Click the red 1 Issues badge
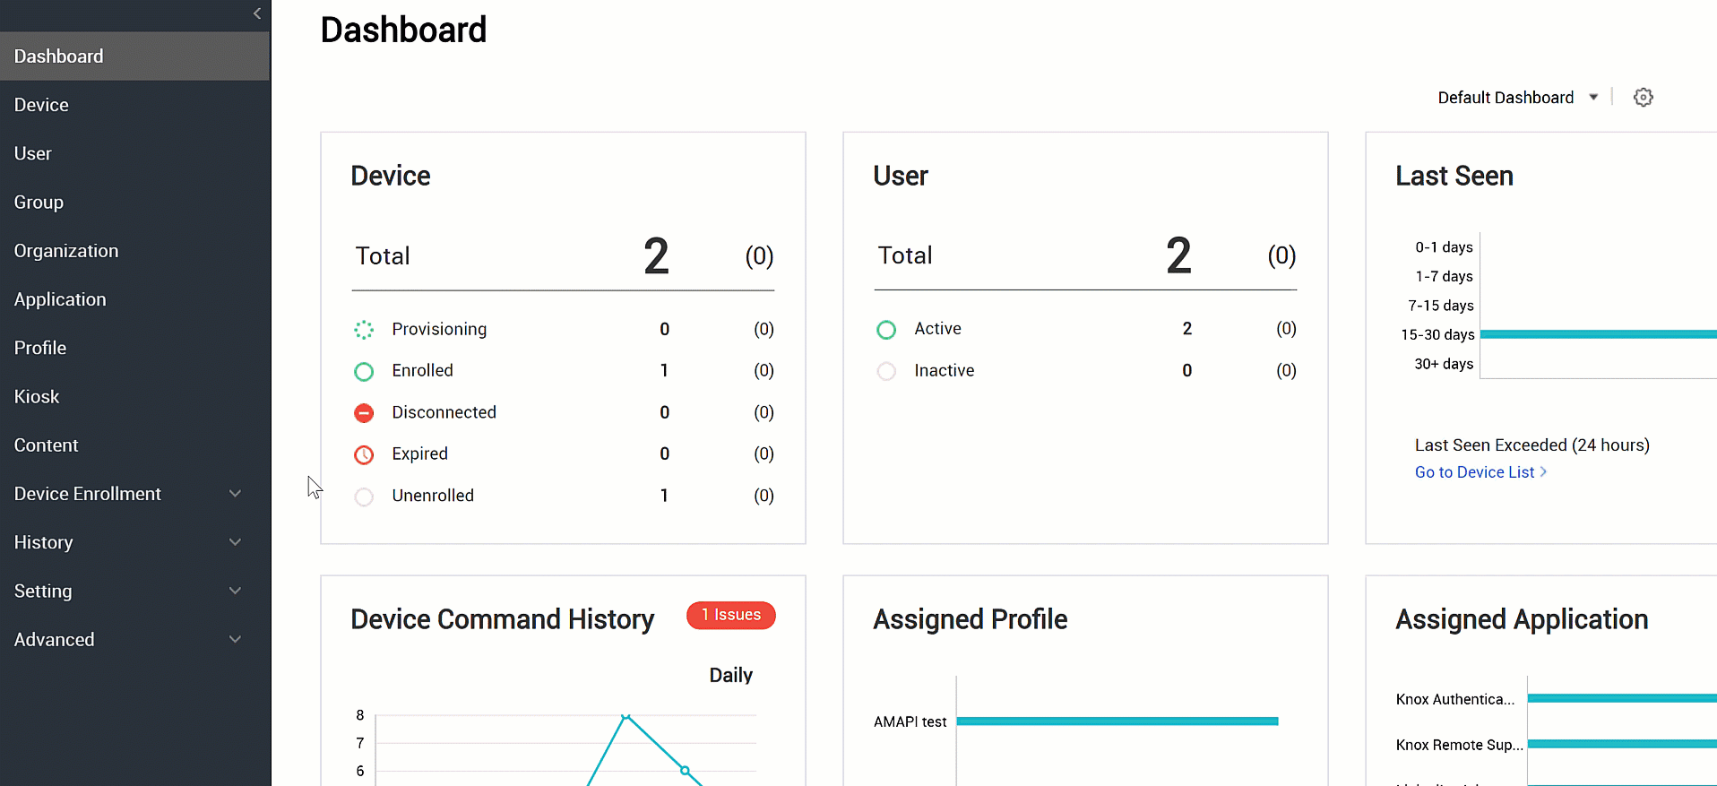The width and height of the screenshot is (1717, 786). click(x=730, y=615)
